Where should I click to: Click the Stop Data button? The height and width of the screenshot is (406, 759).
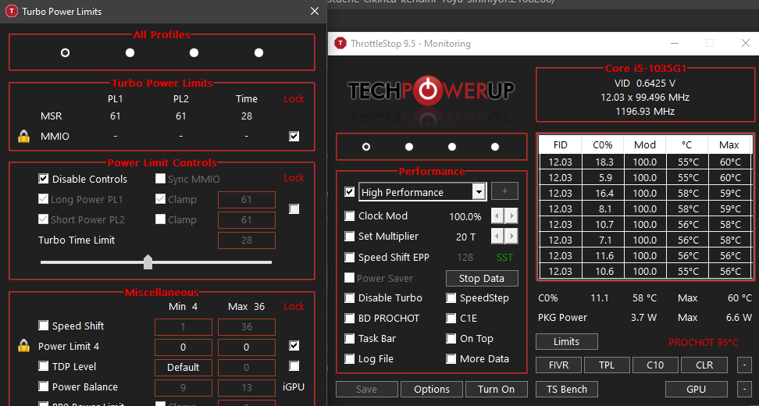482,278
